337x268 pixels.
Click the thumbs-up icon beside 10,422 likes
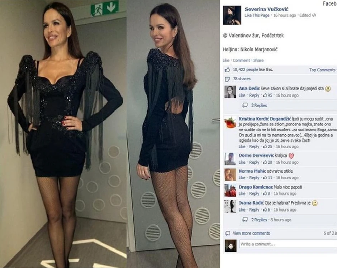[227, 70]
